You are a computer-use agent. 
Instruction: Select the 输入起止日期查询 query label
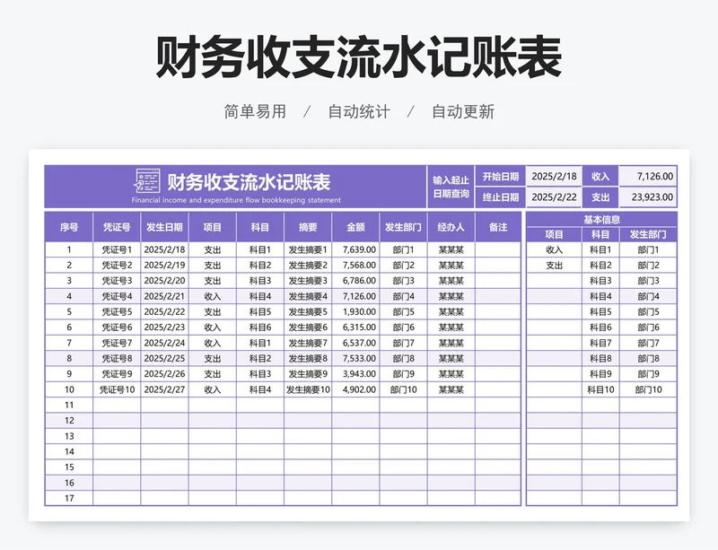tap(451, 184)
